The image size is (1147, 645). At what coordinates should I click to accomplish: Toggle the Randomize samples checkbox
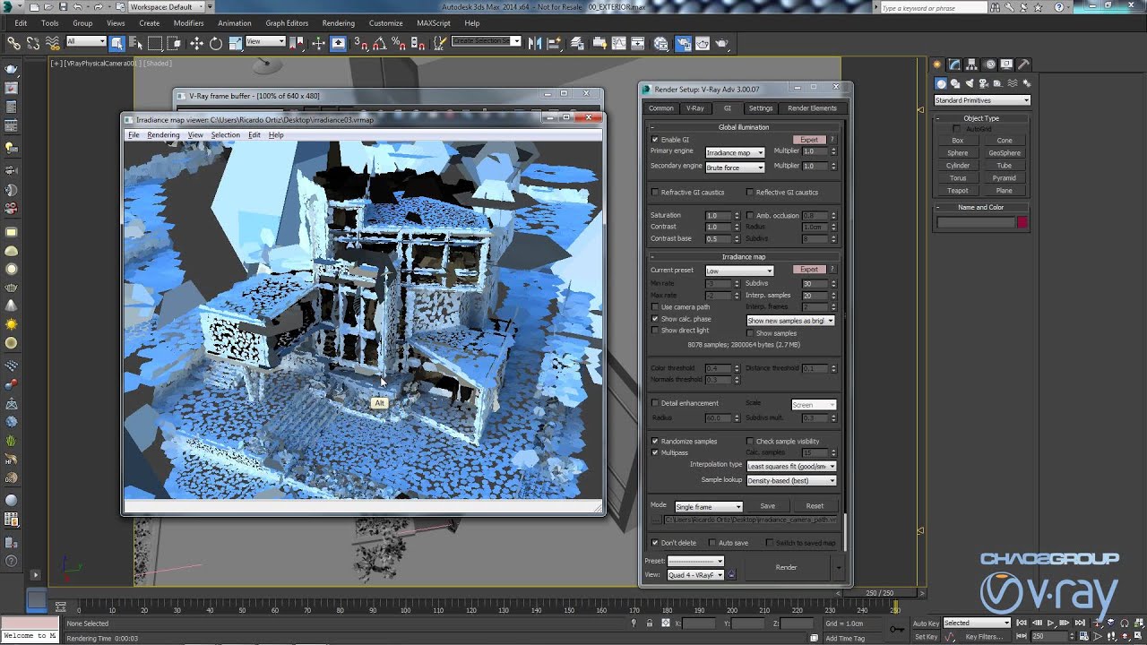click(654, 442)
